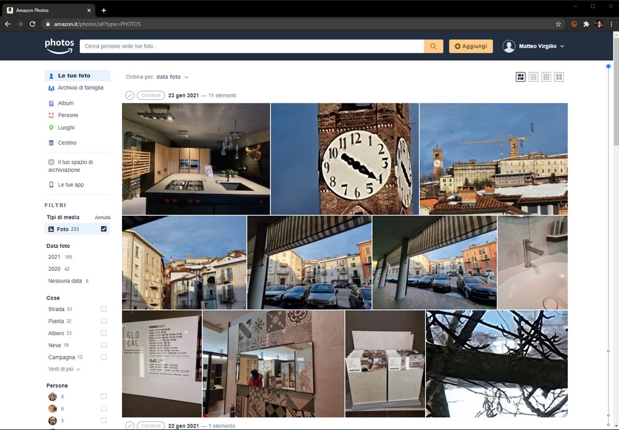The height and width of the screenshot is (430, 619).
Task: Tick the Neve filter checkbox
Action: (103, 345)
